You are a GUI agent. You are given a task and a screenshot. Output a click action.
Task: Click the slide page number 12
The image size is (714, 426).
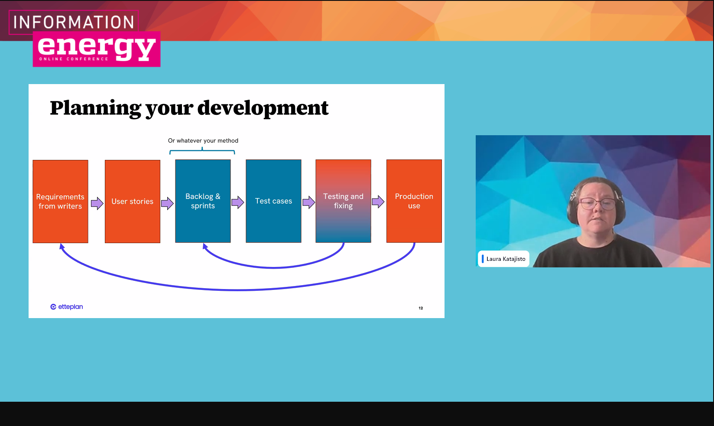pyautogui.click(x=421, y=308)
